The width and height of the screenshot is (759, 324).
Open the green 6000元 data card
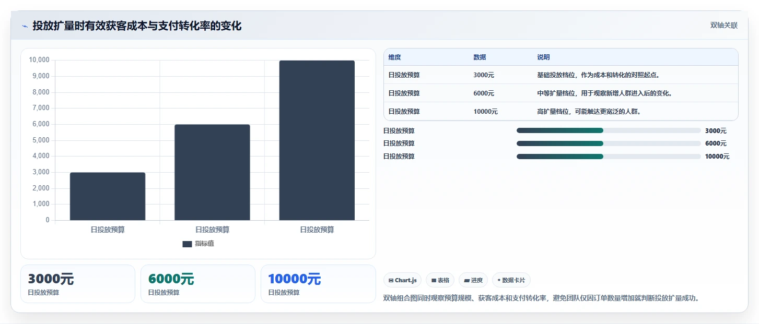point(198,284)
